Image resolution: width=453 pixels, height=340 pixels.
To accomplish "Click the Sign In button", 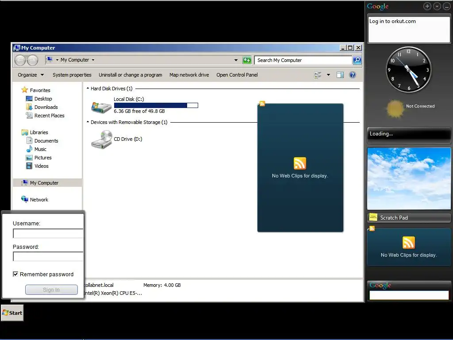I will 51,290.
